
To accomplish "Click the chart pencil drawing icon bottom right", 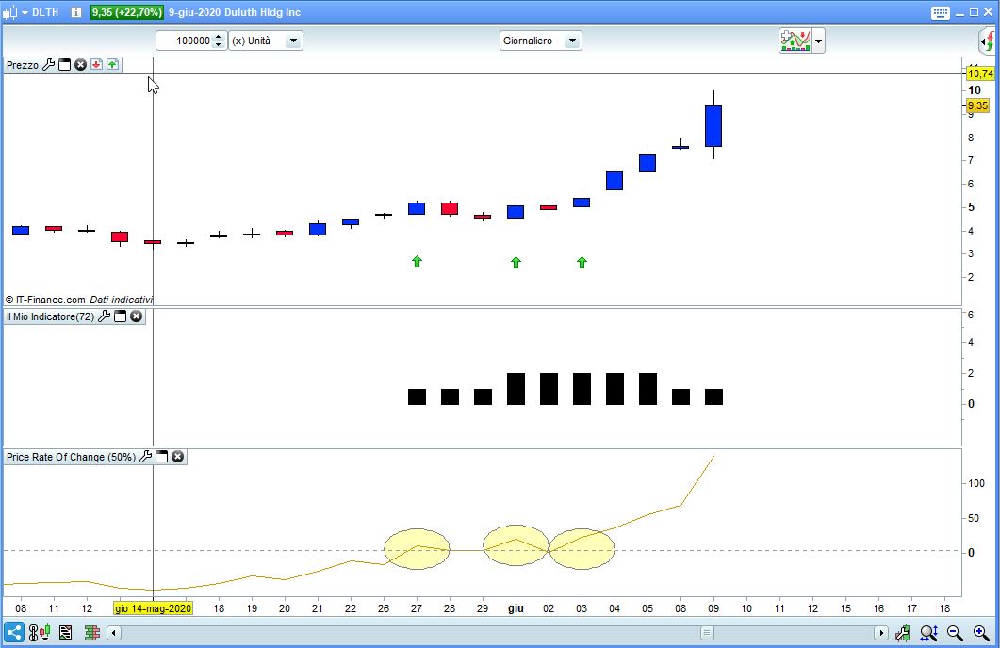I will pyautogui.click(x=902, y=633).
